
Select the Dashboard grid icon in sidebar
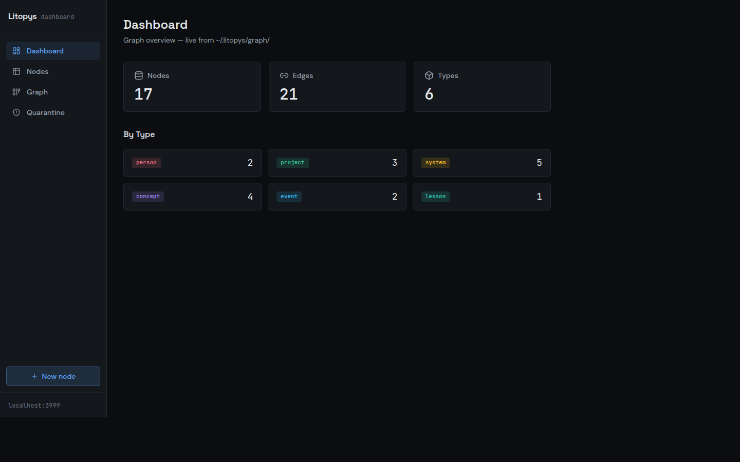16,51
